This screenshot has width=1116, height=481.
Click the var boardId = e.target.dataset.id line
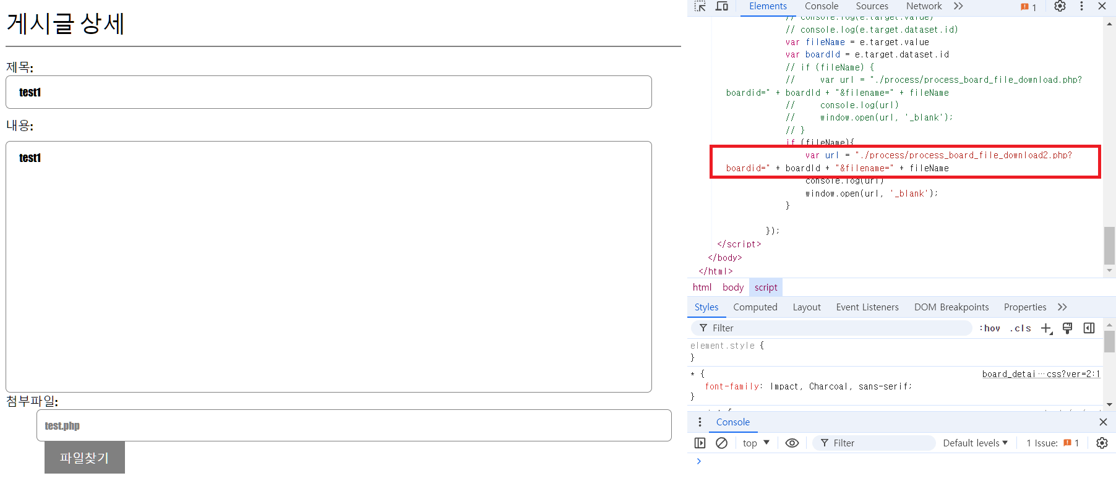click(x=867, y=54)
